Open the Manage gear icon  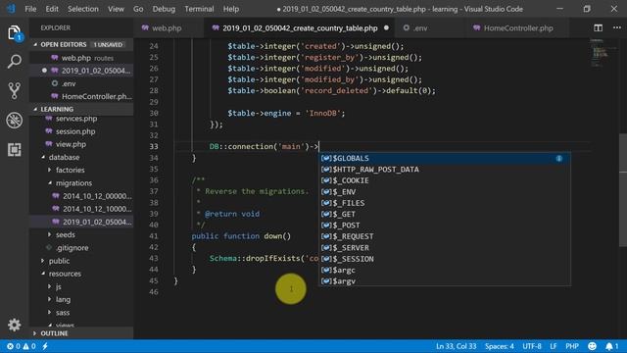pyautogui.click(x=15, y=325)
